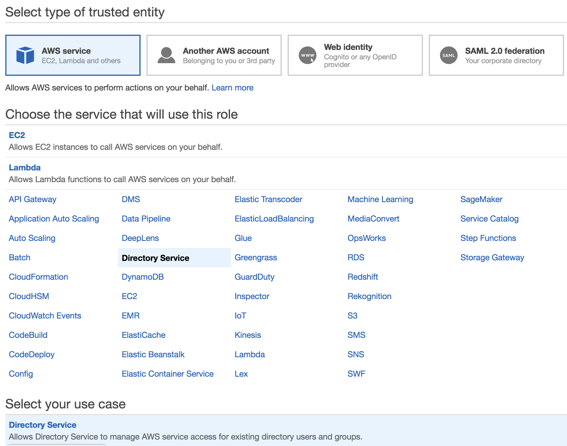Open the Learn more link

(232, 88)
